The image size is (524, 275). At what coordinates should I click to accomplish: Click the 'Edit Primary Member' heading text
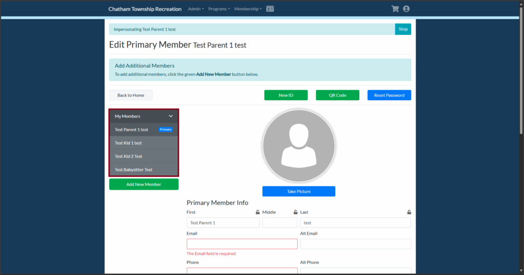click(150, 44)
